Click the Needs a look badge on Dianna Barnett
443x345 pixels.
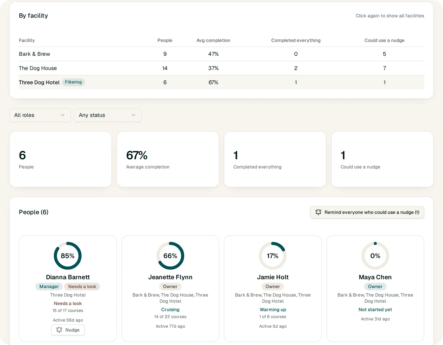pos(82,286)
